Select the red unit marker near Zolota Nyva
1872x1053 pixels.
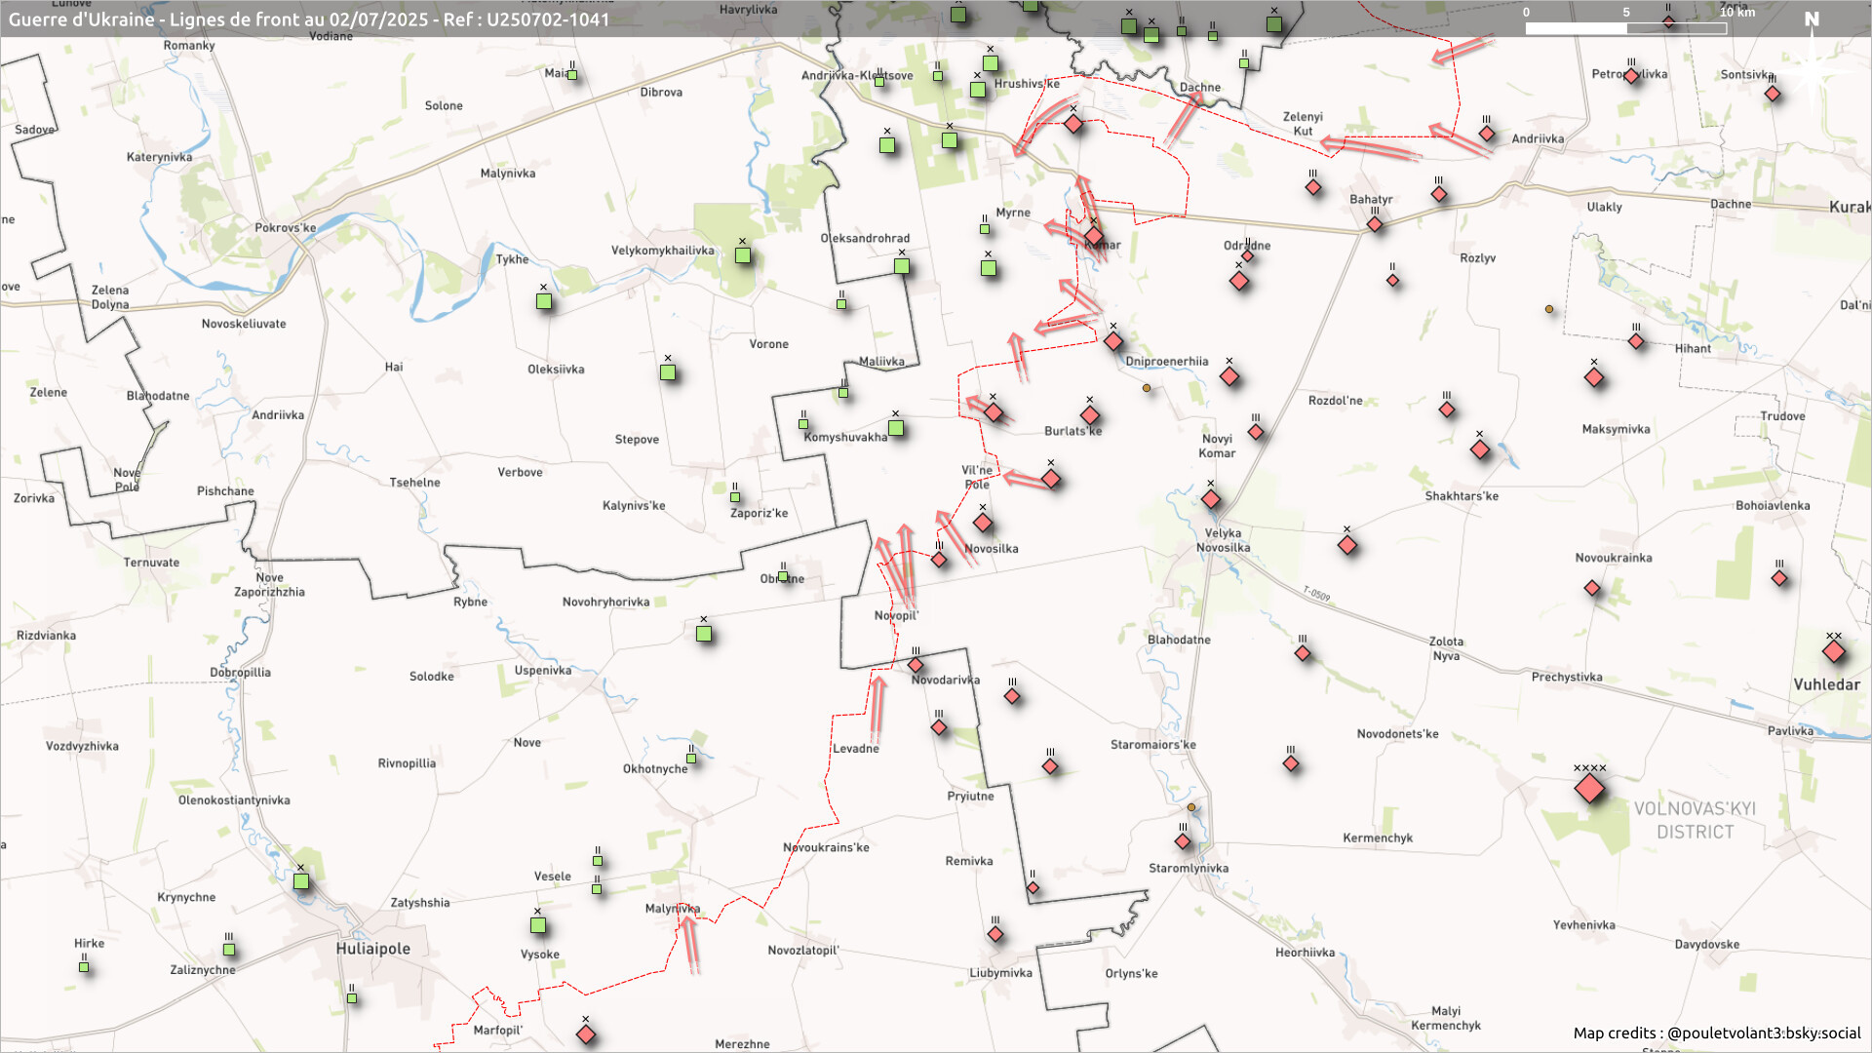point(1303,653)
